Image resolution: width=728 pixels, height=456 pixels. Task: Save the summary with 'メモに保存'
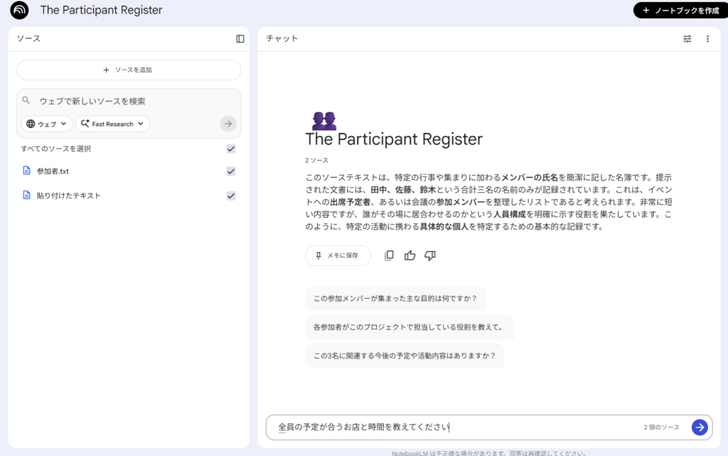click(x=338, y=255)
